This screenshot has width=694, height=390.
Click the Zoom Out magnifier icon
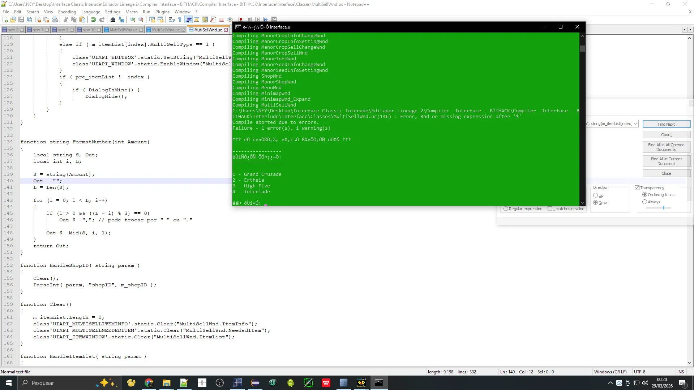141,19
